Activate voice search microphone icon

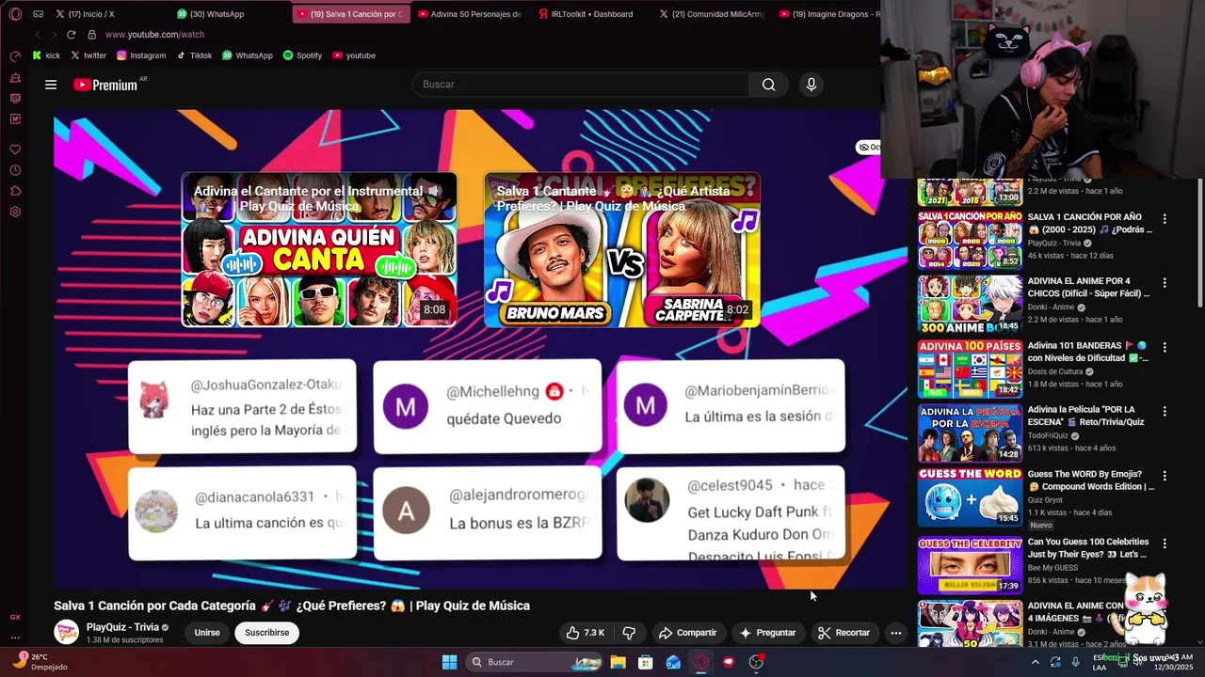pos(811,85)
